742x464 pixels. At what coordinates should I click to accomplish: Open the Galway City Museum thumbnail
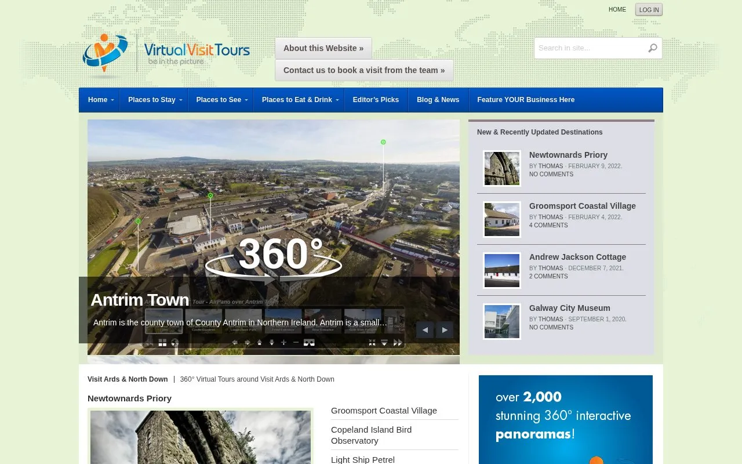[x=502, y=322]
